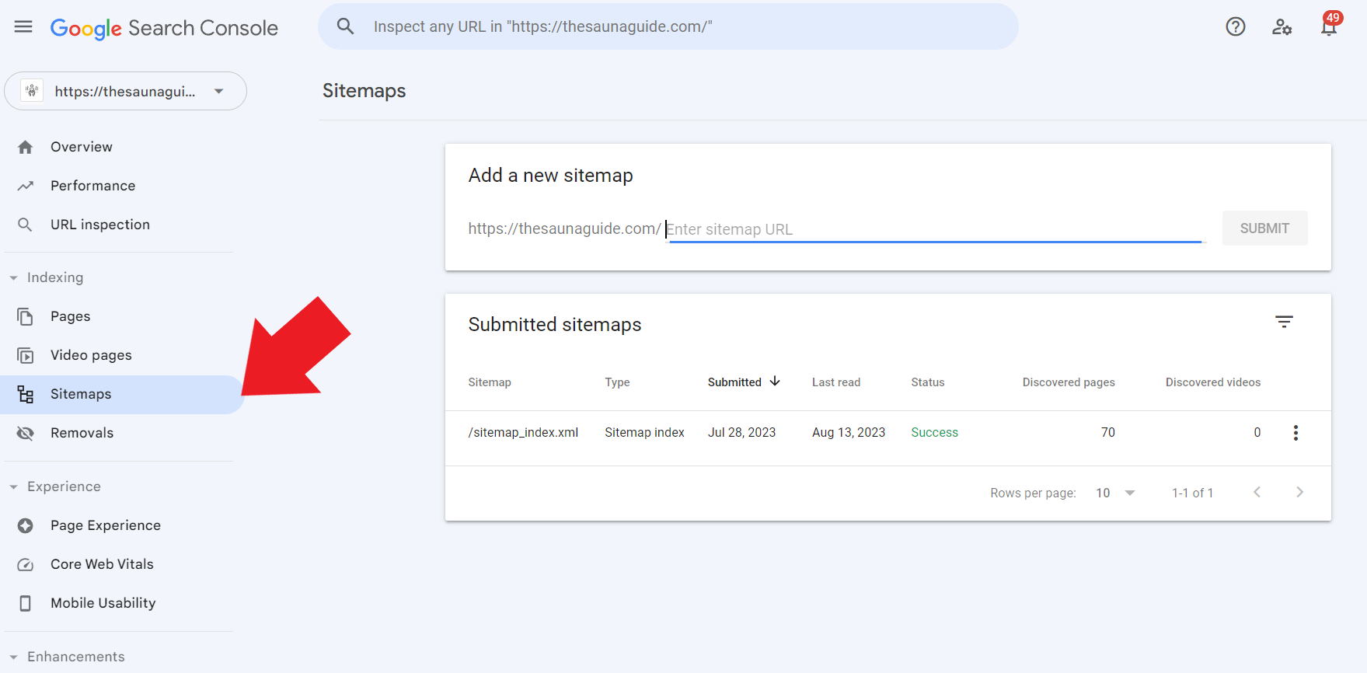Image resolution: width=1367 pixels, height=673 pixels.
Task: Sort by the Type column header
Action: click(617, 382)
